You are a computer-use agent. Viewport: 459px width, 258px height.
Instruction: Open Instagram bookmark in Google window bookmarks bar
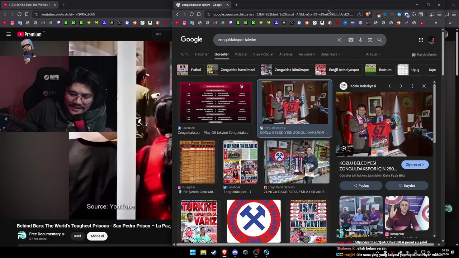click(x=184, y=23)
